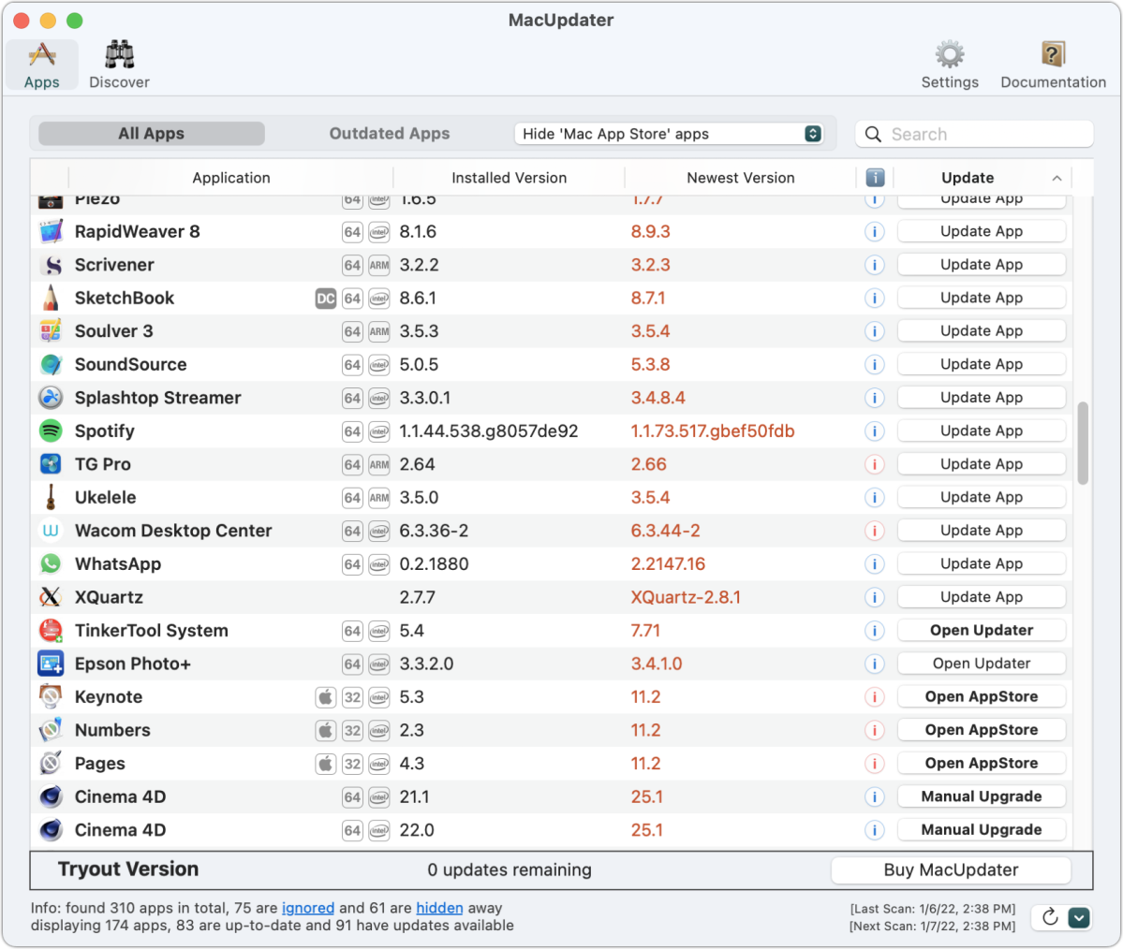Open the Discover binoculars view
Viewport: 1123px width, 949px height.
tap(119, 66)
